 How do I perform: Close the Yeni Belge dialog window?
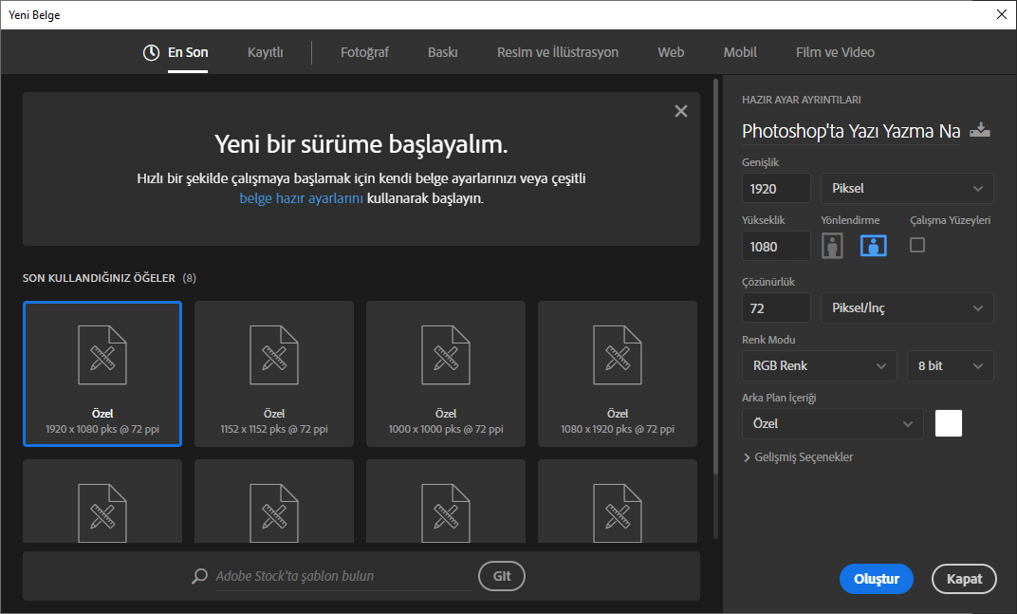point(1002,14)
